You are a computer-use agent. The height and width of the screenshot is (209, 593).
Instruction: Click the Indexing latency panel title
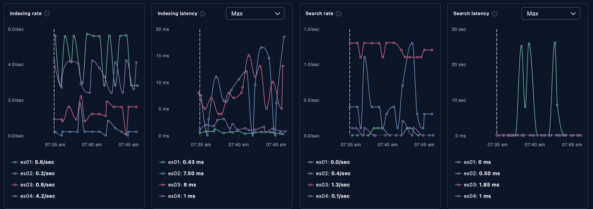coord(177,13)
